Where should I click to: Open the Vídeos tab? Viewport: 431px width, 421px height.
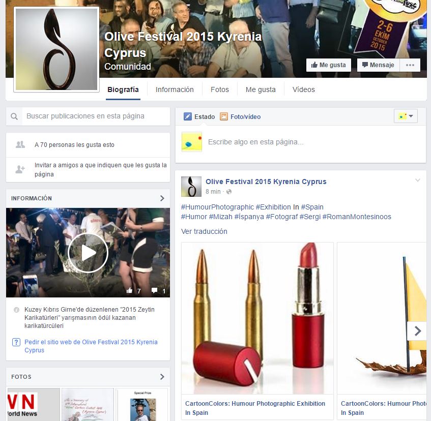[x=303, y=89]
